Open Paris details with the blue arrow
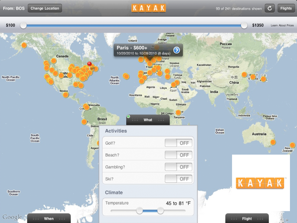297x223 pixels. (177, 50)
